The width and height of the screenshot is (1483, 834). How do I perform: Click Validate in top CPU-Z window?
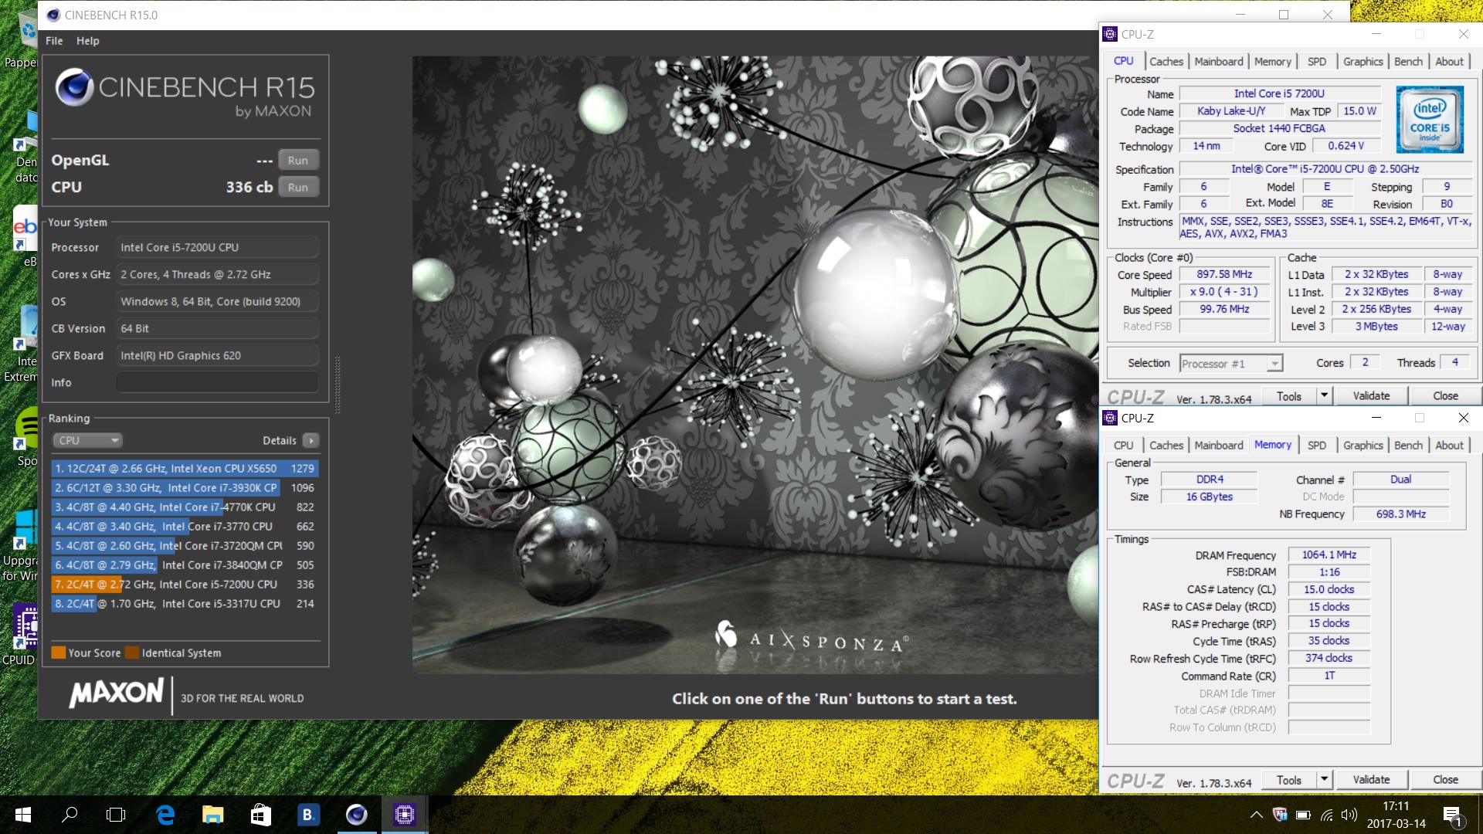click(x=1371, y=396)
